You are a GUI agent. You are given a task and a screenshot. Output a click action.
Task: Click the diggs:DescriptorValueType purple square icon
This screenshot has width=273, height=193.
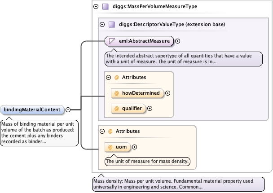coord(112,25)
